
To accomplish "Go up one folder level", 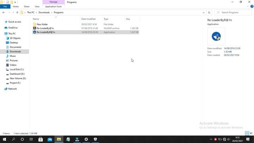I will pyautogui.click(x=17, y=12).
